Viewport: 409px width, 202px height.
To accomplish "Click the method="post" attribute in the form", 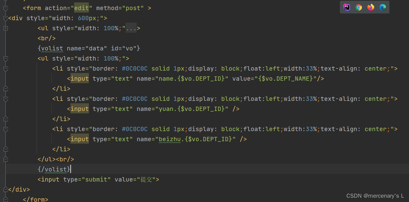I will coord(119,8).
